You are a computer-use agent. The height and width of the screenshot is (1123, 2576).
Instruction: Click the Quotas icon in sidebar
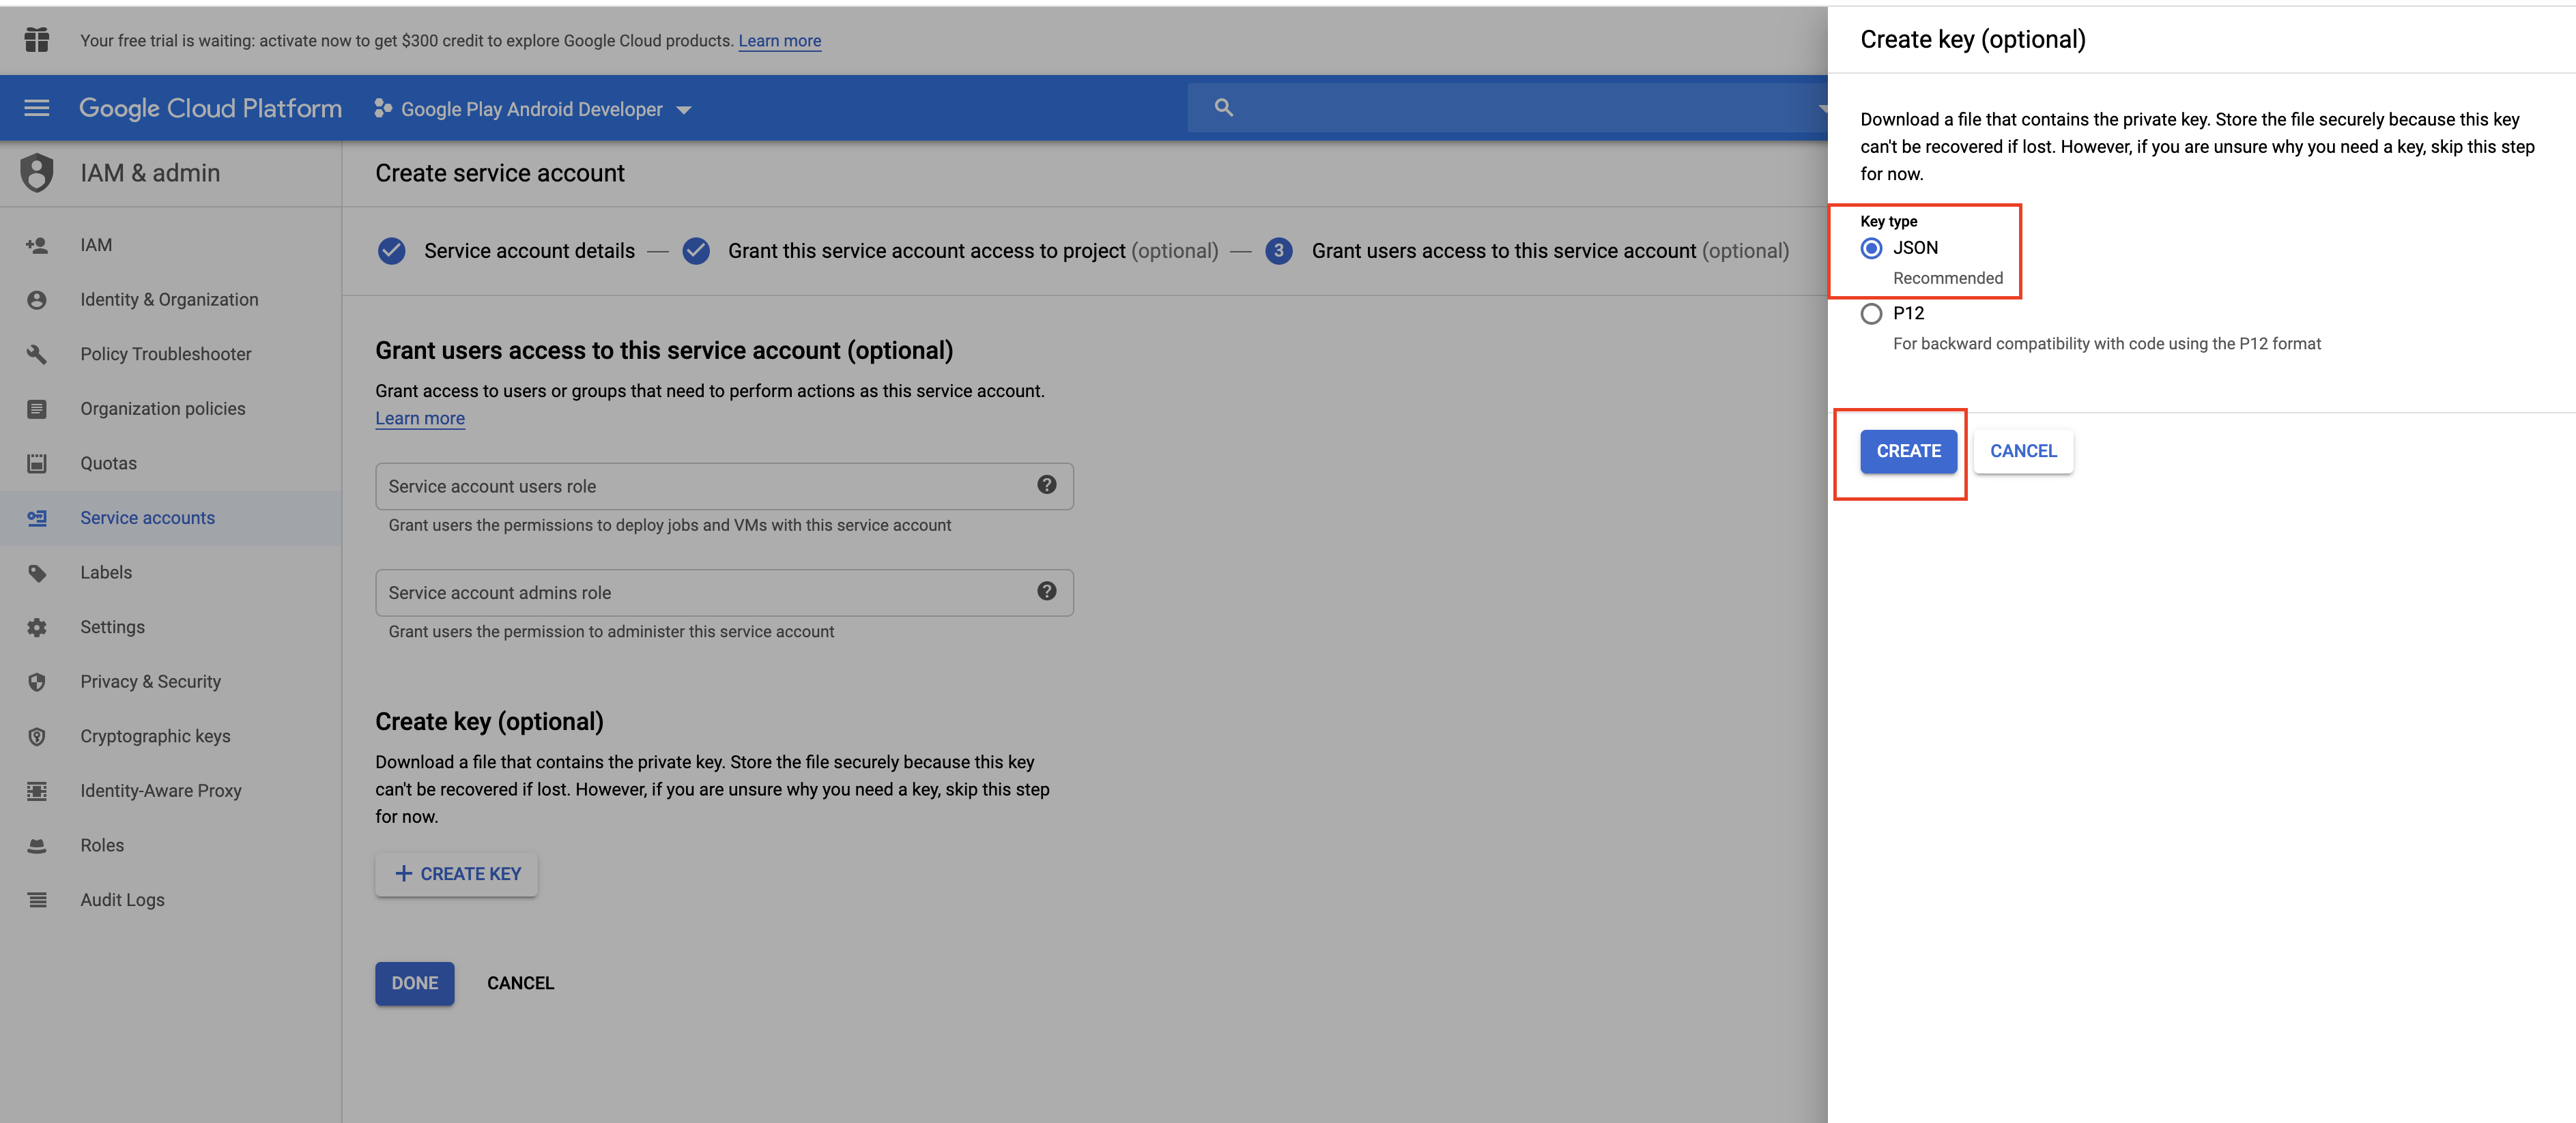pyautogui.click(x=37, y=463)
